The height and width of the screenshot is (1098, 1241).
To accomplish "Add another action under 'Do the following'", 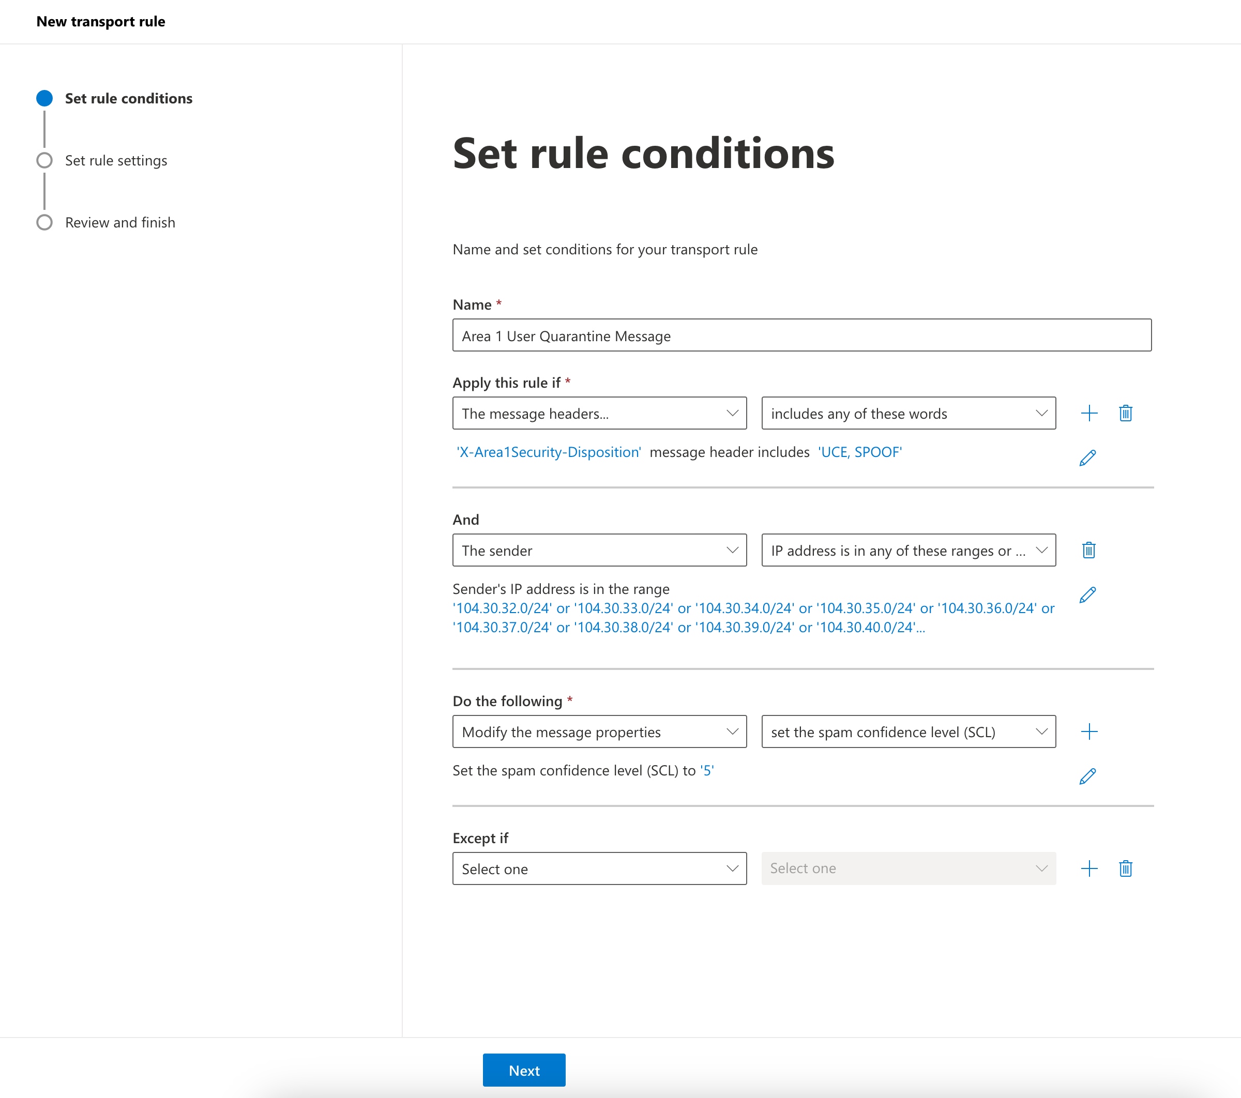I will point(1090,731).
